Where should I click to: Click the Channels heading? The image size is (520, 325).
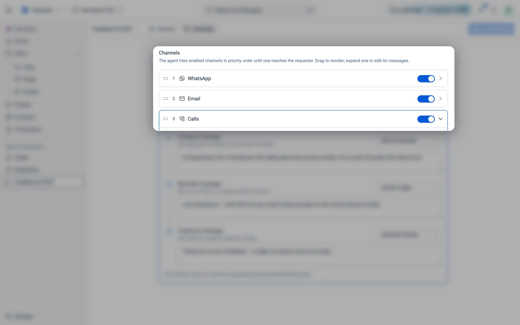(169, 53)
